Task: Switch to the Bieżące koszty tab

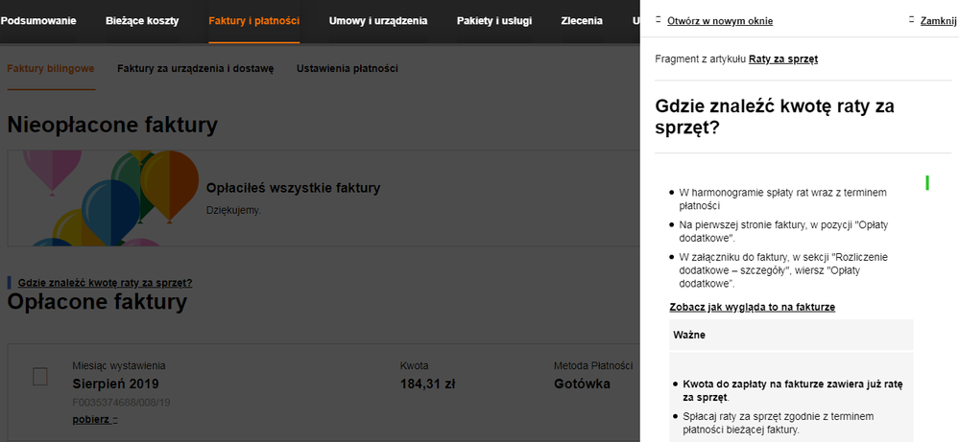Action: tap(142, 20)
